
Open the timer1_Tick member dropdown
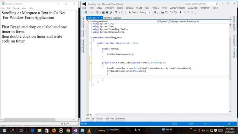coord(231,22)
